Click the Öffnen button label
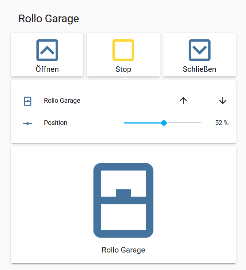 [x=47, y=69]
